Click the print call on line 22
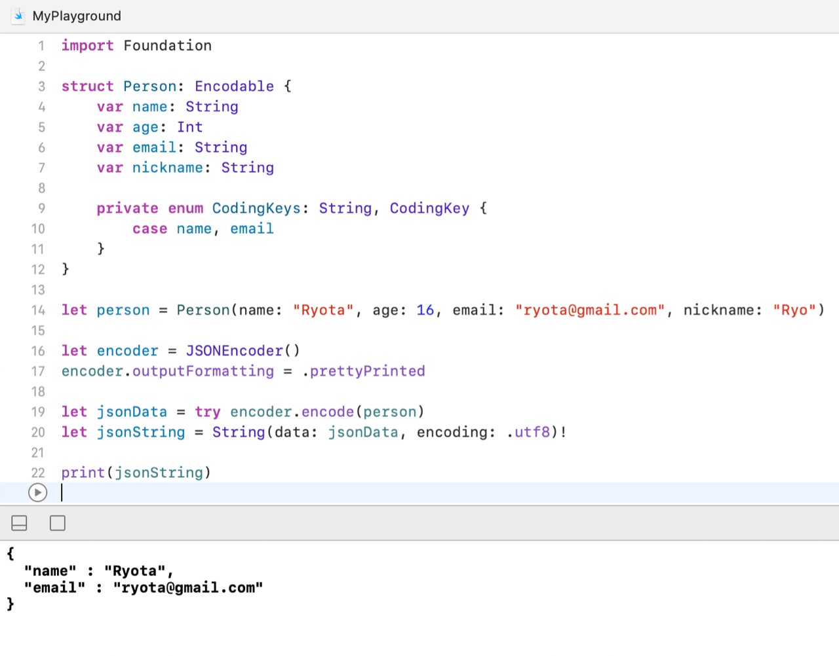 [x=83, y=473]
